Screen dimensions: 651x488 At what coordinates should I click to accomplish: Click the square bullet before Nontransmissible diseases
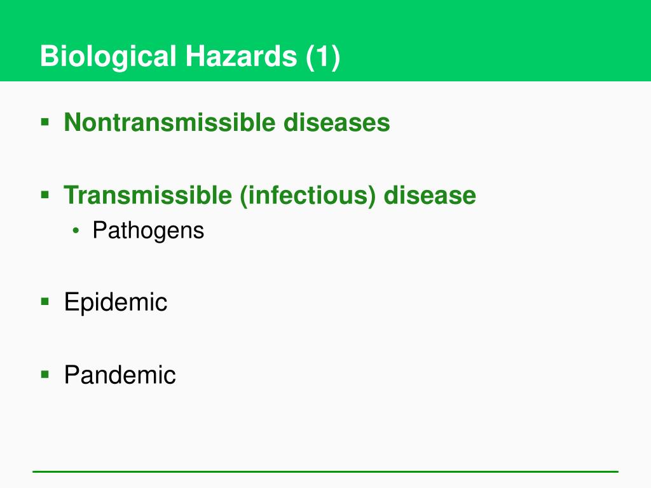click(45, 122)
